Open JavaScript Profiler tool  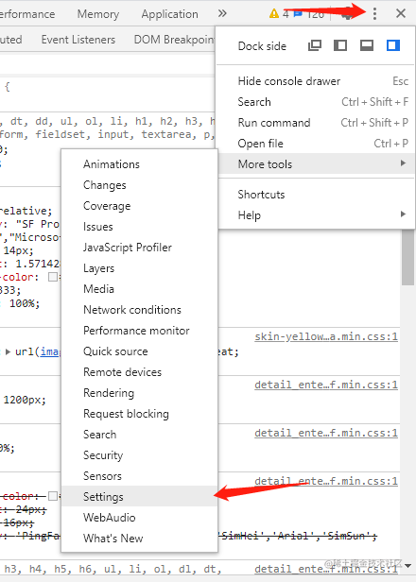coord(140,248)
